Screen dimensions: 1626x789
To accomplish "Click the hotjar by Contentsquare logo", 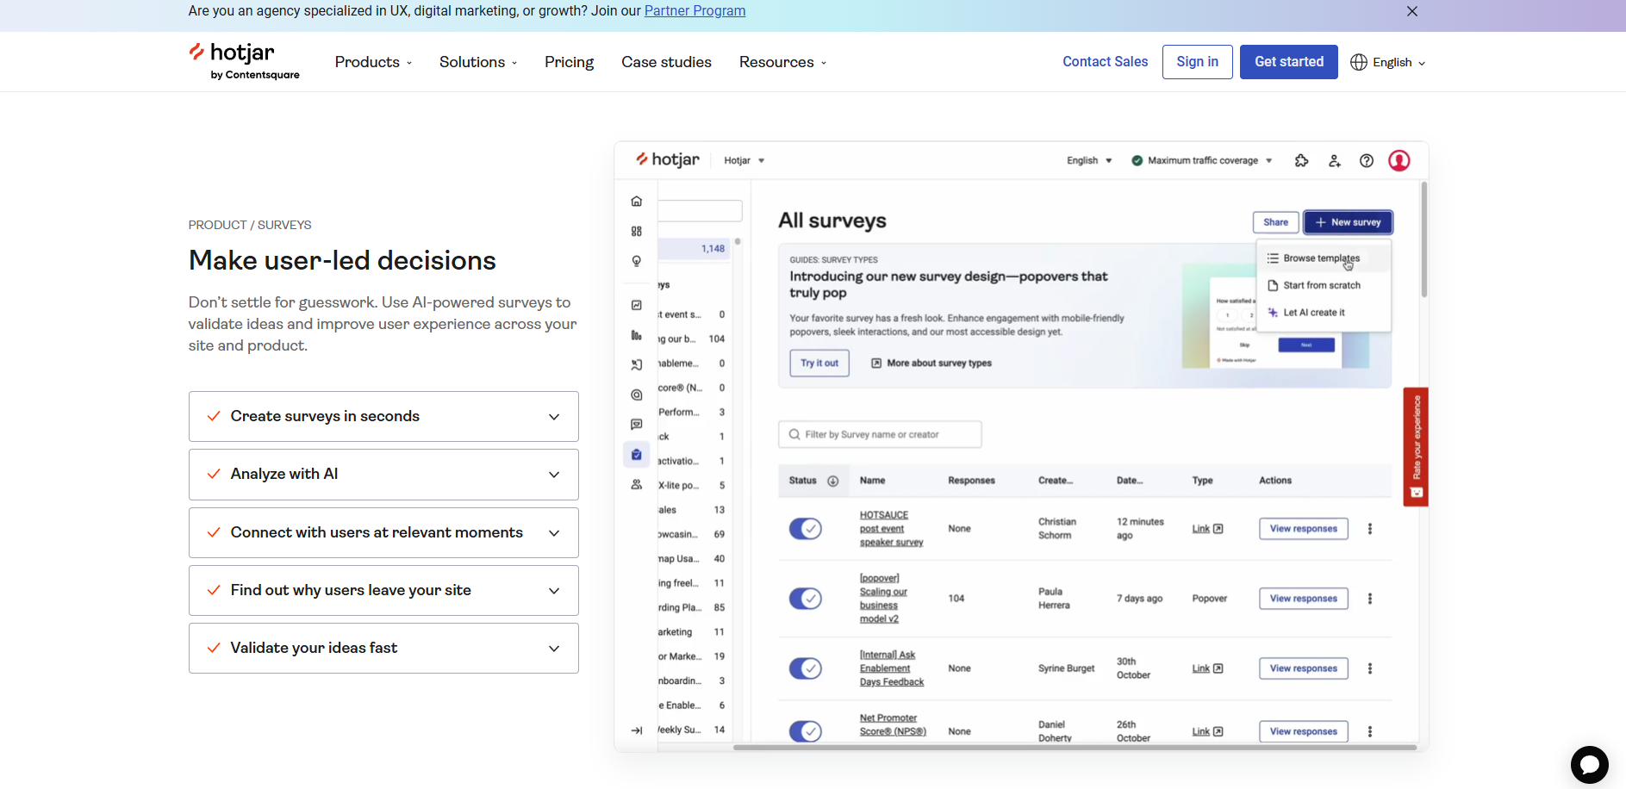I will pyautogui.click(x=244, y=61).
